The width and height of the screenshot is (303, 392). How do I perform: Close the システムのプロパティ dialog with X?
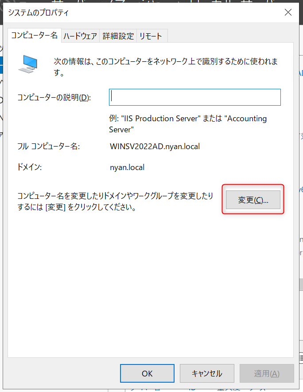(x=288, y=12)
